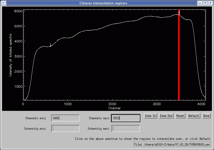Maximize the interpolation regions window
This screenshot has height=150, width=214.
tap(205, 3)
